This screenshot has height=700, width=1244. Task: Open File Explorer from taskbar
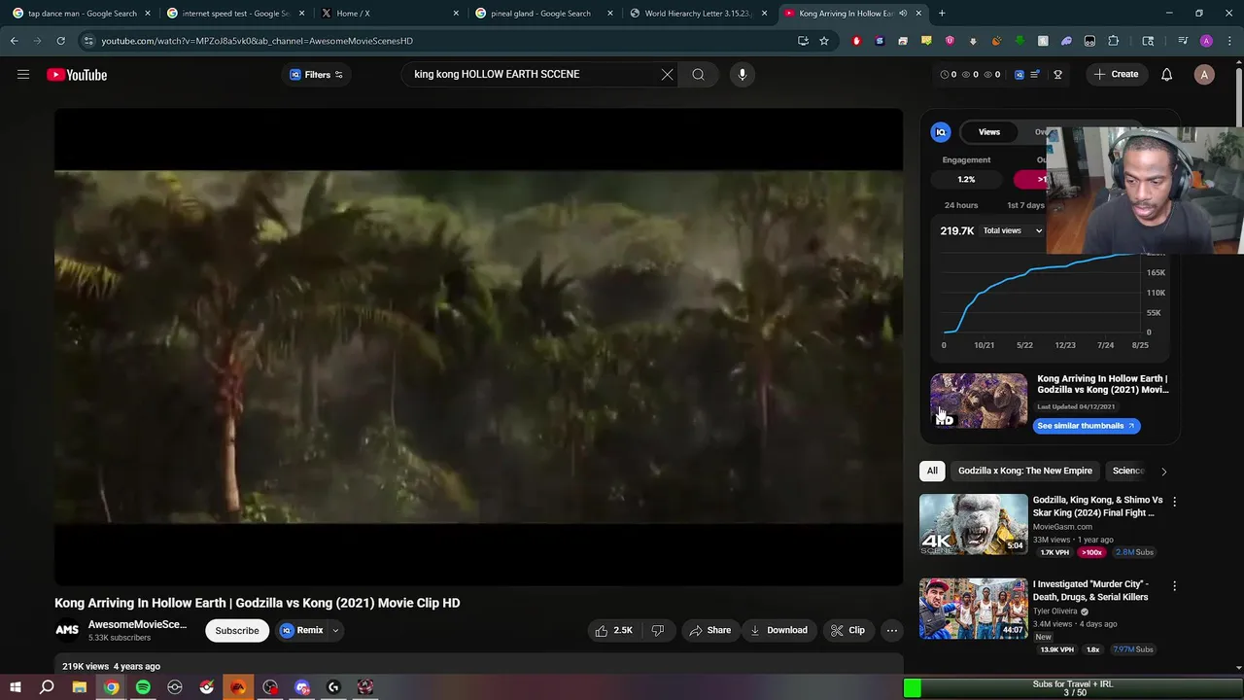point(79,687)
